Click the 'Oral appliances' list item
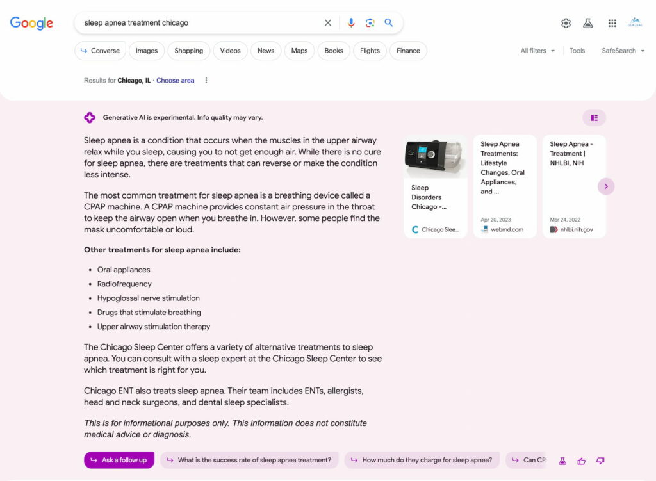This screenshot has height=481, width=656. click(x=124, y=270)
